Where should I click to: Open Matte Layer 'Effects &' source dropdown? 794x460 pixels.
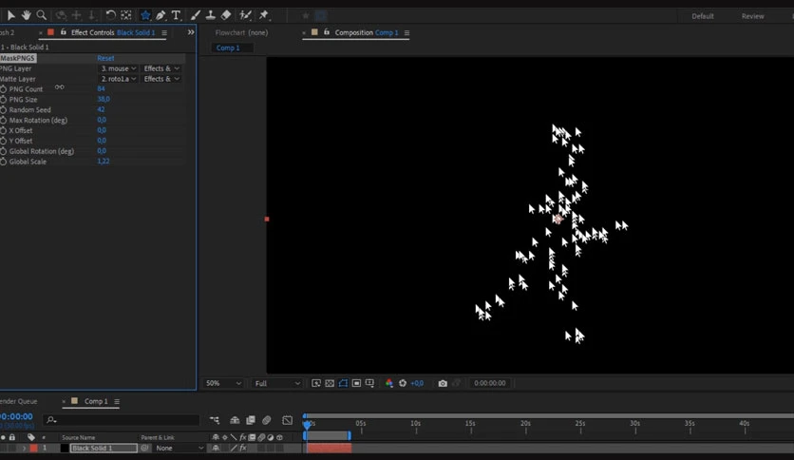[161, 79]
